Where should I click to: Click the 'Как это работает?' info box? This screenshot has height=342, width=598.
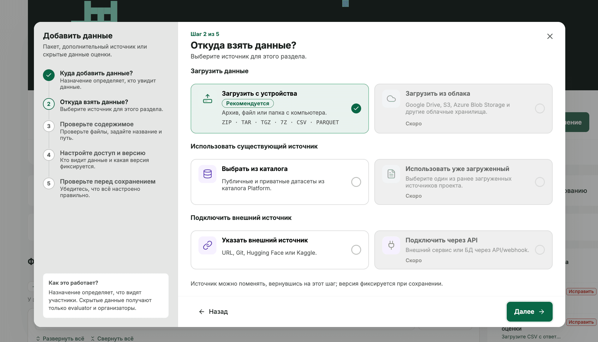[106, 295]
